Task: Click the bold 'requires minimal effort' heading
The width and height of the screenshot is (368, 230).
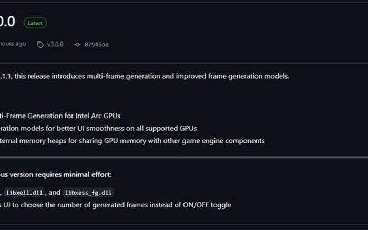Action: 56,174
